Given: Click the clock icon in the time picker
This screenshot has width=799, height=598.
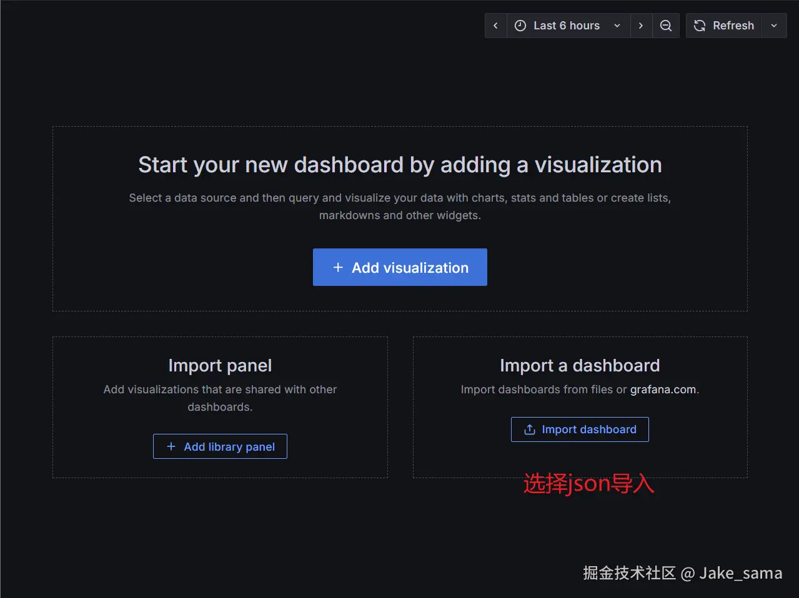Looking at the screenshot, I should coord(520,26).
